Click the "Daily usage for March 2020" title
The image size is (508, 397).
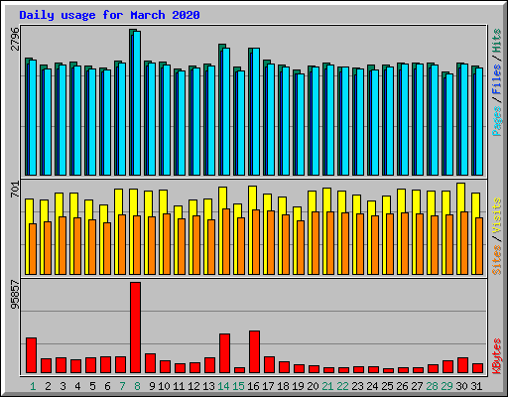pyautogui.click(x=109, y=15)
